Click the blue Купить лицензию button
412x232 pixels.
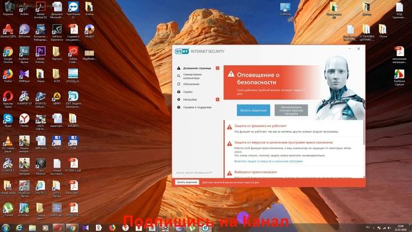click(x=253, y=110)
